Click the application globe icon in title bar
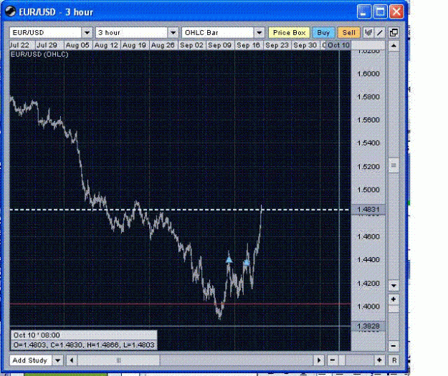The width and height of the screenshot is (448, 376). [10, 11]
